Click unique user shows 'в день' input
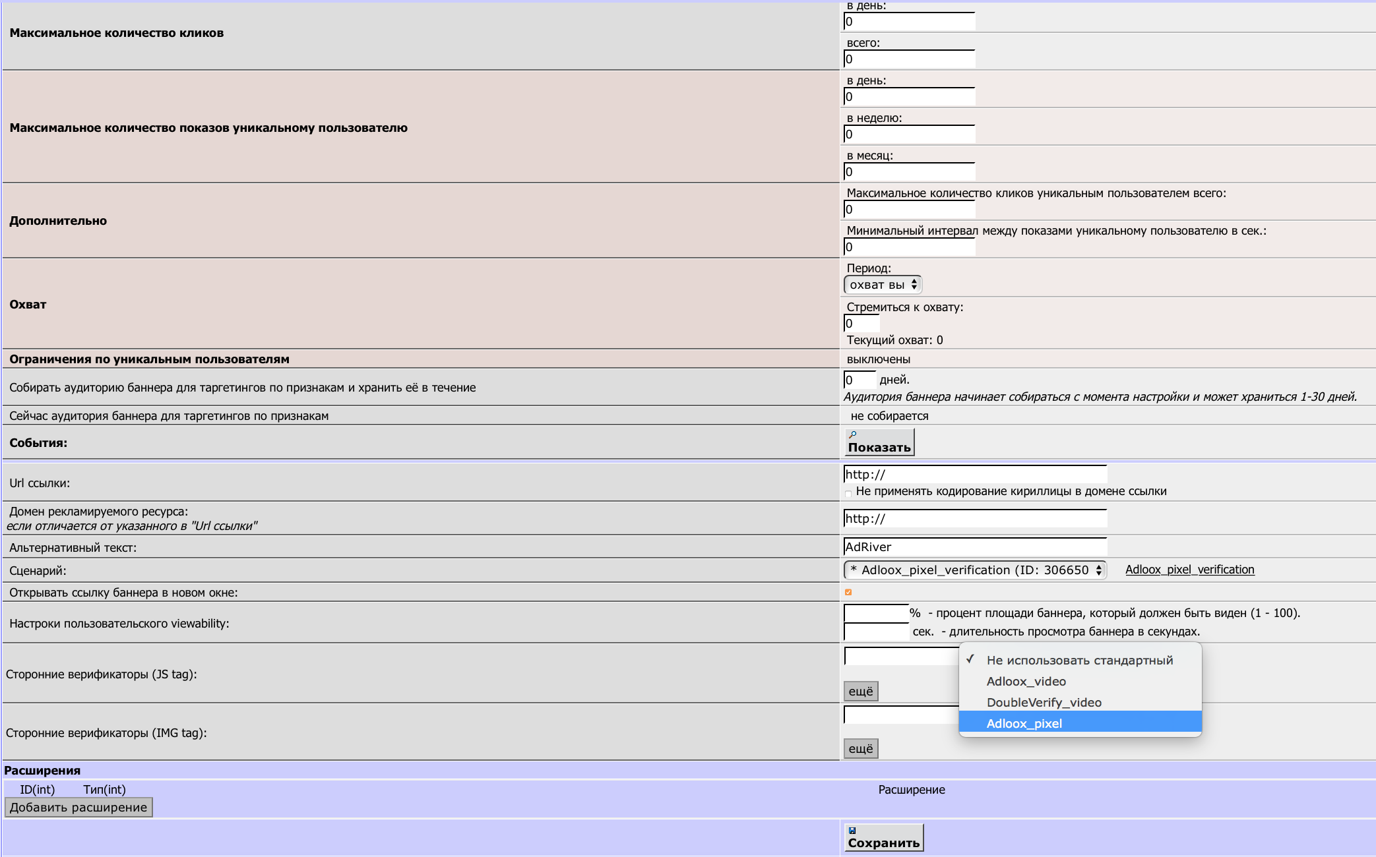1376x857 pixels. tap(909, 96)
